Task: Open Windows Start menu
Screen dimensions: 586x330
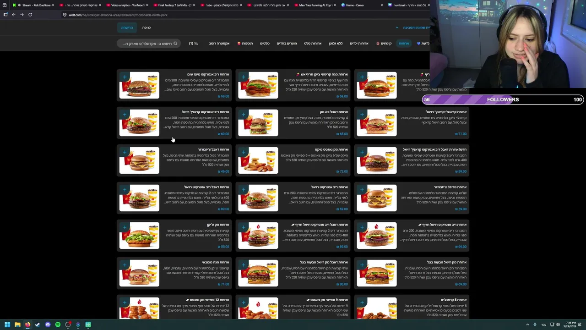Action: [x=7, y=324]
